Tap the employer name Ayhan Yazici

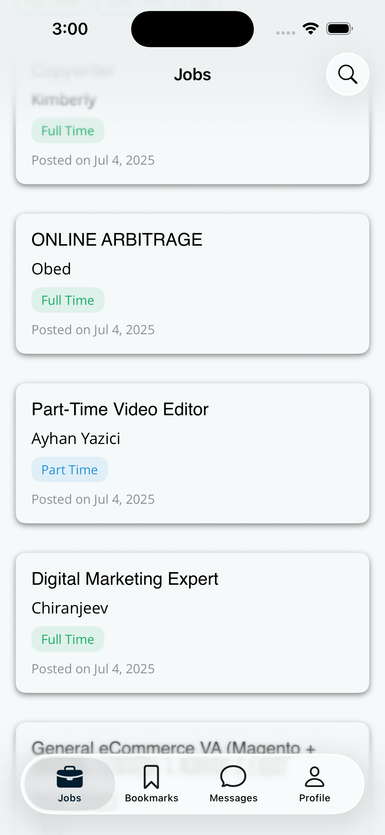pos(76,438)
